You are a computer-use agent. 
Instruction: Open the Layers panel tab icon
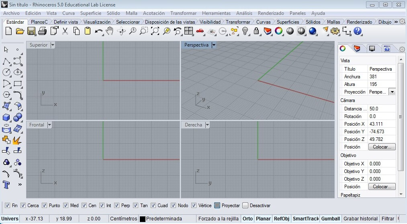click(x=357, y=49)
